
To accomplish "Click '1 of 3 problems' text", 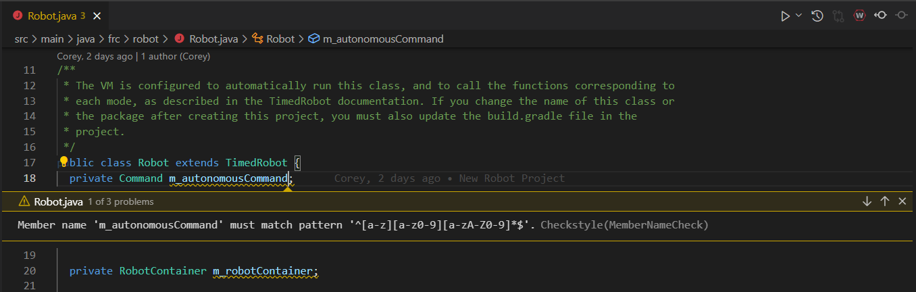I will coord(120,201).
